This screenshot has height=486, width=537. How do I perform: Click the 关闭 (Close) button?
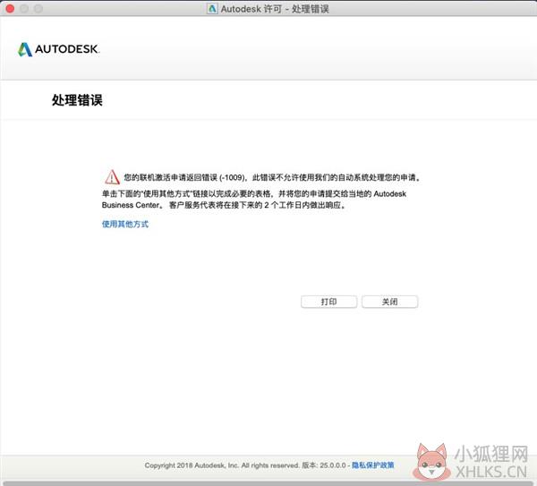[x=389, y=302]
